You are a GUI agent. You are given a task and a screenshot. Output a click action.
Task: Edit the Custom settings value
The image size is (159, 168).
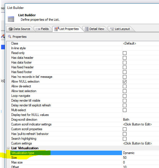(x=140, y=143)
